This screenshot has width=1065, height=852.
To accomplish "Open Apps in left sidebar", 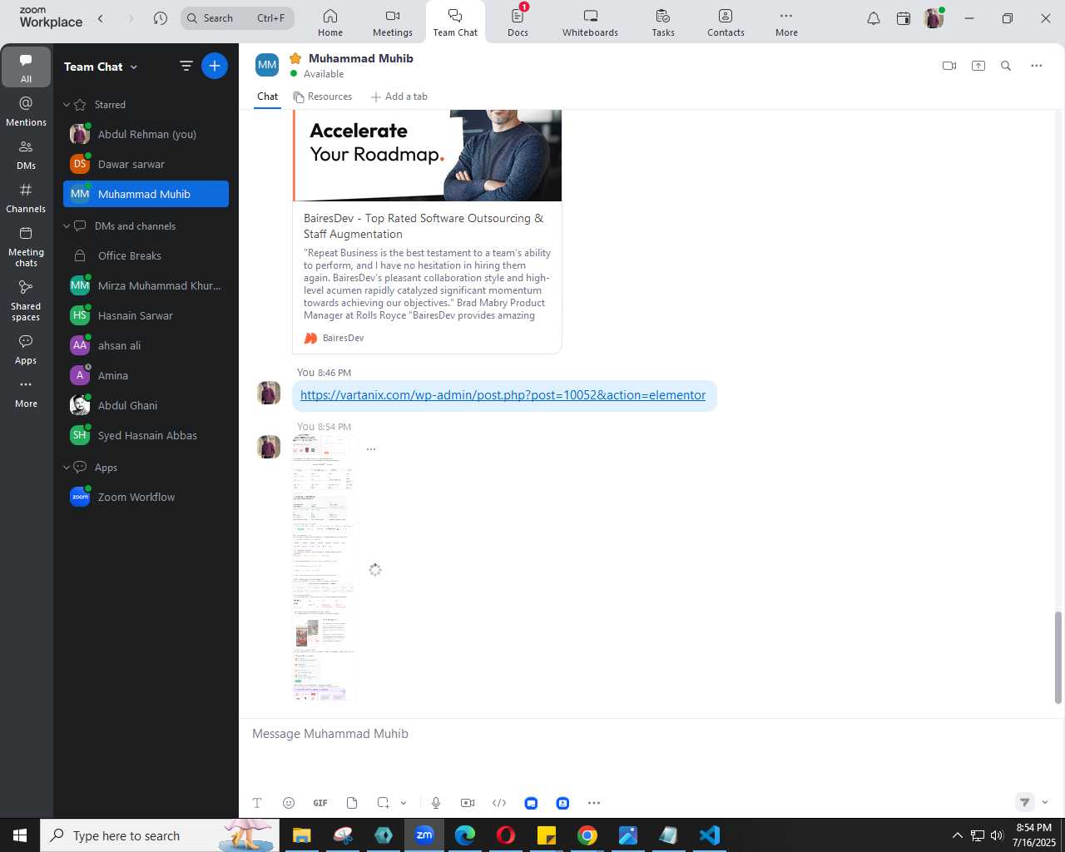I will 26,349.
